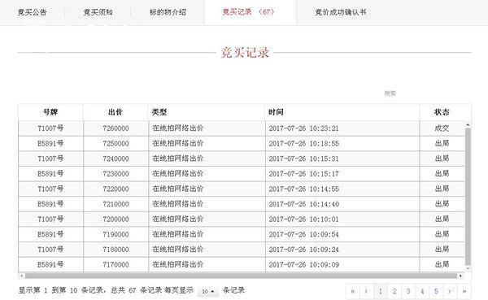Click the time 2017-07-26 10:15:17
Viewport: 488px width, 300px height.
(303, 174)
